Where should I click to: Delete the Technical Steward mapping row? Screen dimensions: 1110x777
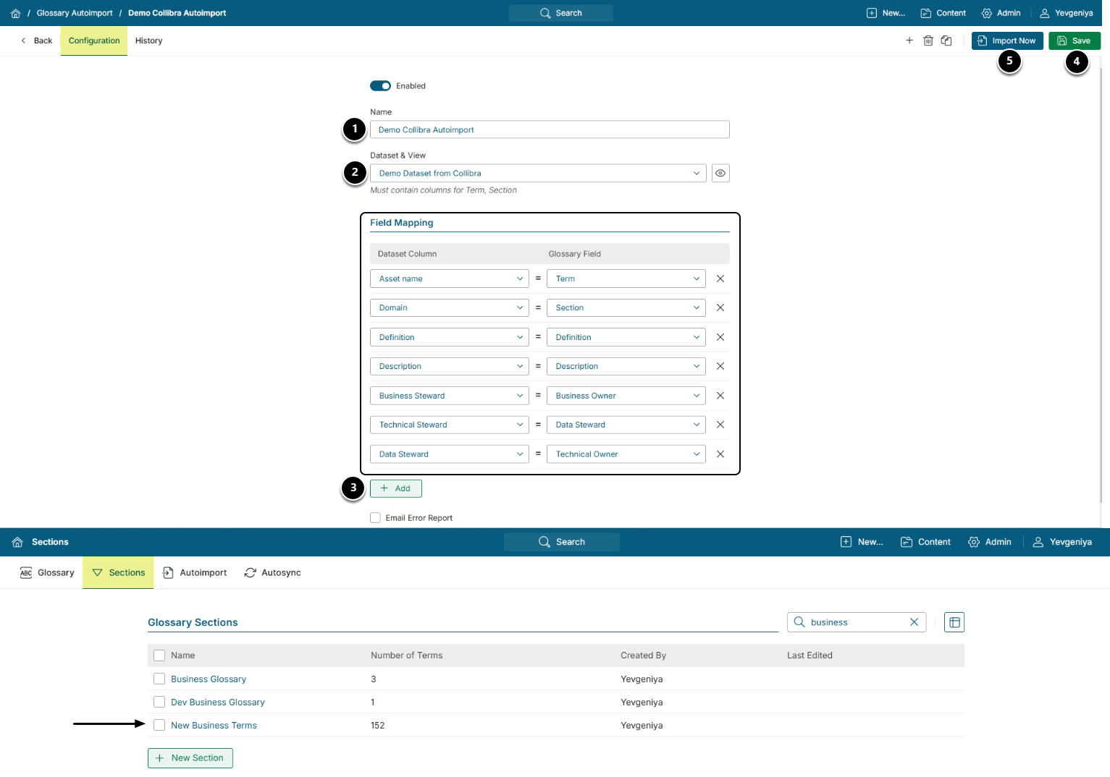pyautogui.click(x=720, y=425)
